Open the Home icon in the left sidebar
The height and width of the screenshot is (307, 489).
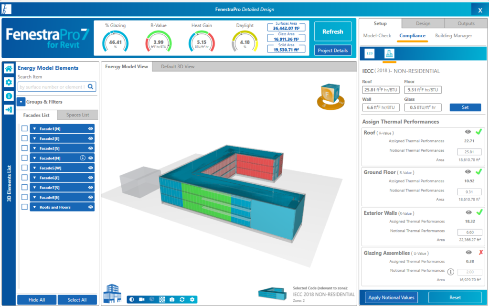pyautogui.click(x=9, y=69)
